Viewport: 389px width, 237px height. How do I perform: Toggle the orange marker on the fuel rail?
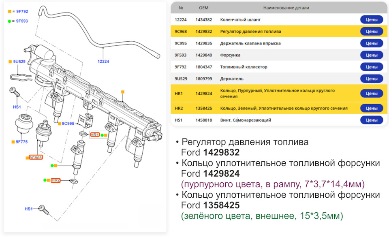(x=124, y=92)
